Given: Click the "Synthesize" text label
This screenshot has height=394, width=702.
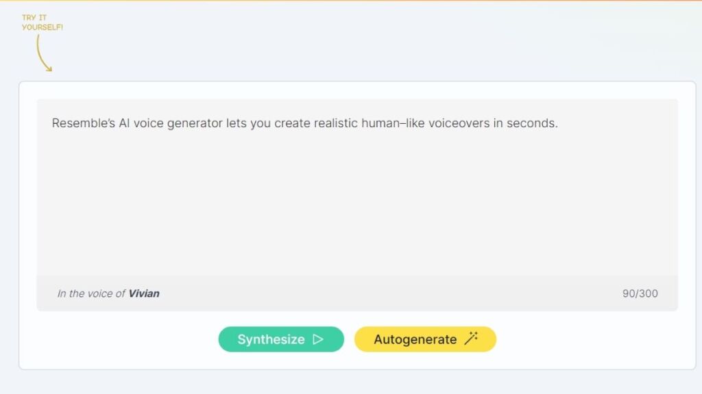Looking at the screenshot, I should tap(271, 339).
